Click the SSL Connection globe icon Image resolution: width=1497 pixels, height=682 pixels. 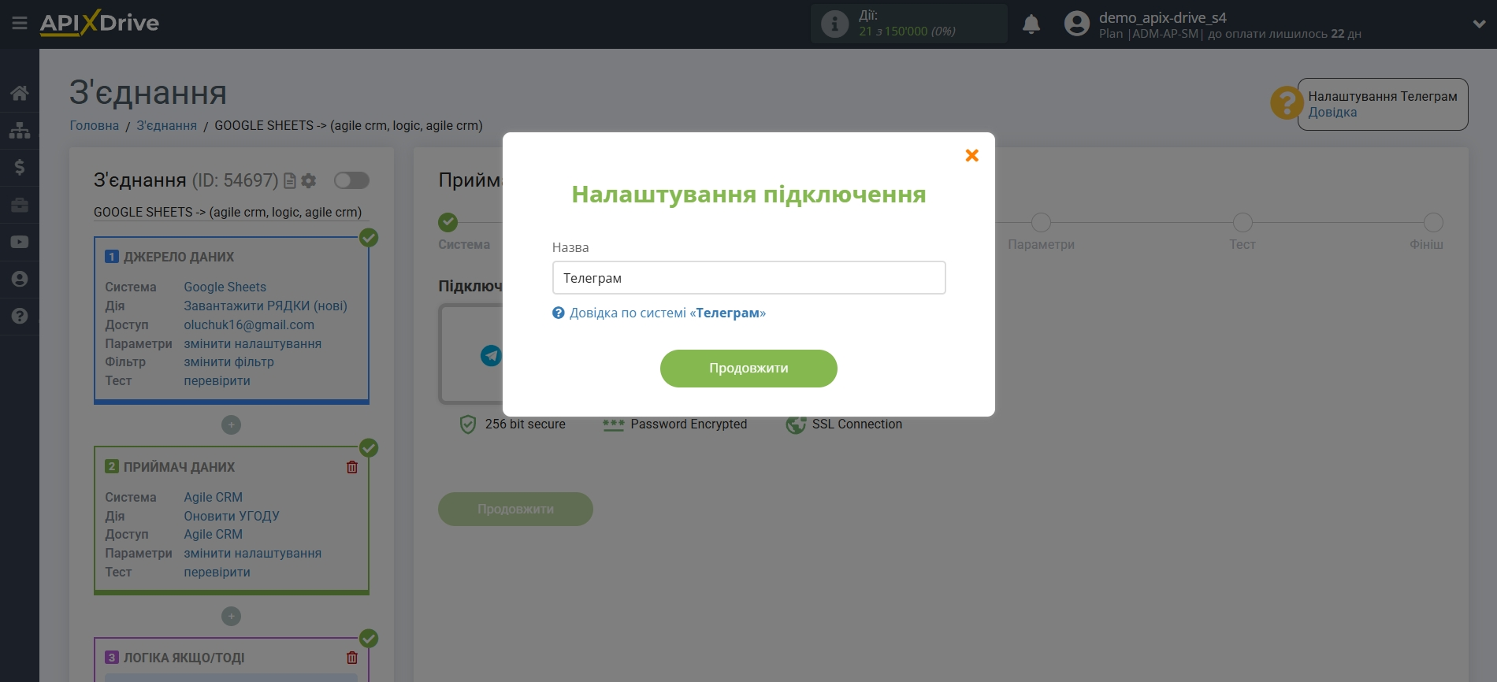[x=796, y=424]
